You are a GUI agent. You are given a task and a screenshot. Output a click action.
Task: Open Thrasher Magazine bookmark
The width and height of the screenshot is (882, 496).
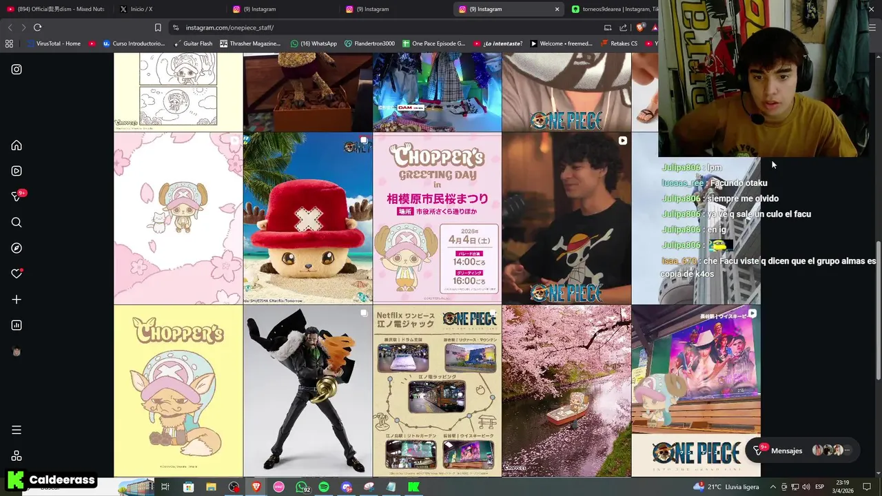point(249,43)
